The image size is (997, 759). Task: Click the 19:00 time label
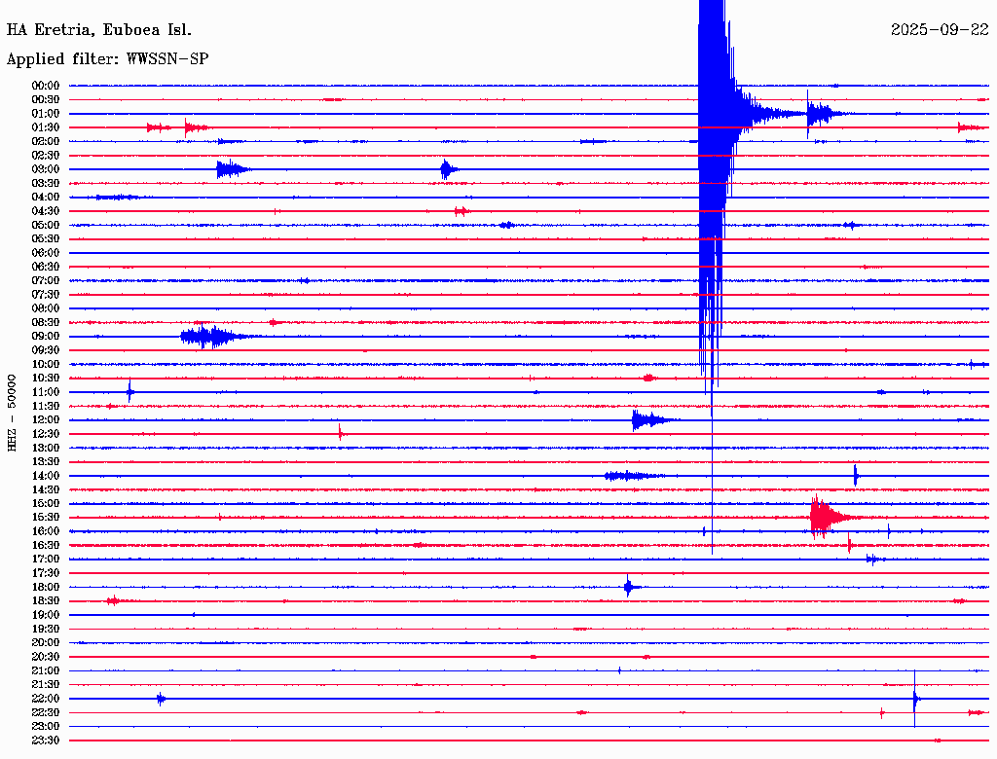[46, 615]
